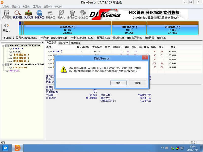
Task: Click the 搜索分区 magnifier icon
Action: point(18,14)
